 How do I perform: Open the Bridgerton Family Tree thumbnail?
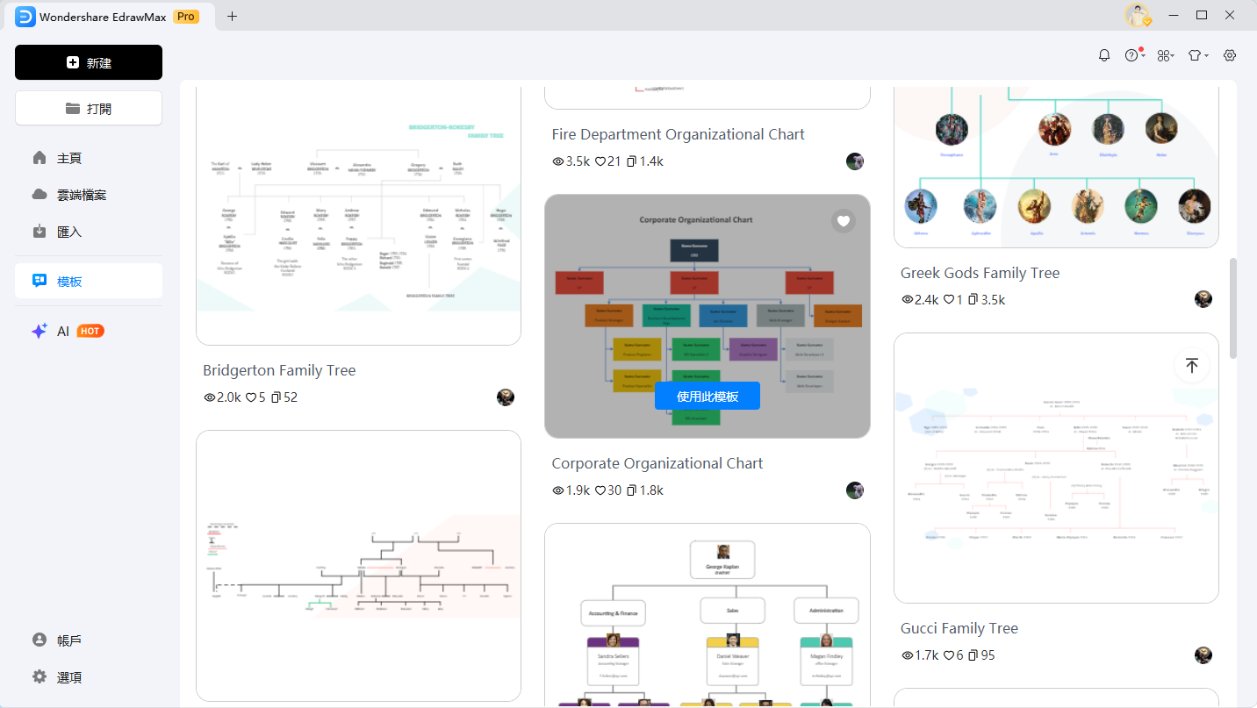pyautogui.click(x=358, y=215)
